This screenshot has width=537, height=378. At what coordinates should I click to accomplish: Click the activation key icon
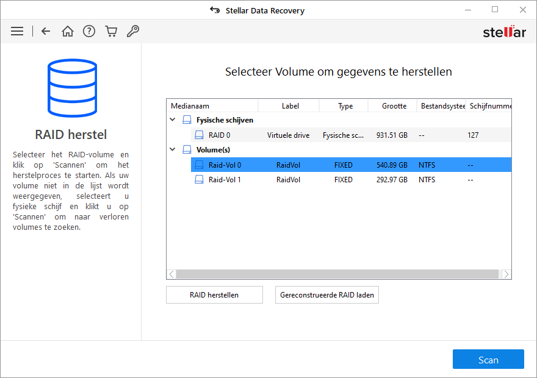point(133,32)
